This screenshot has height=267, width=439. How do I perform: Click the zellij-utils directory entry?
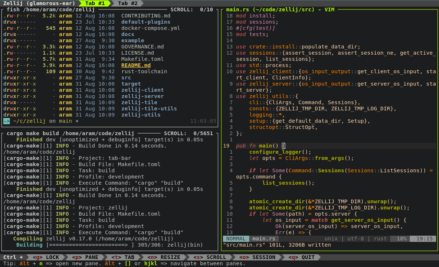(141, 115)
